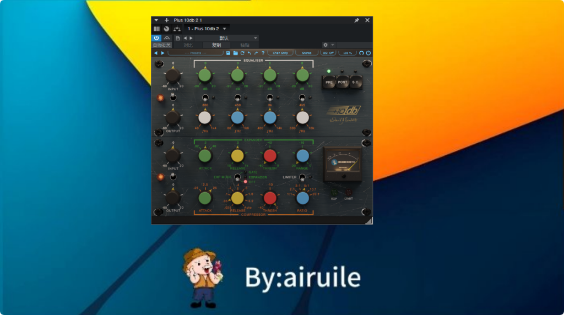Redo with the right curved arrow
The width and height of the screenshot is (564, 315).
point(256,53)
